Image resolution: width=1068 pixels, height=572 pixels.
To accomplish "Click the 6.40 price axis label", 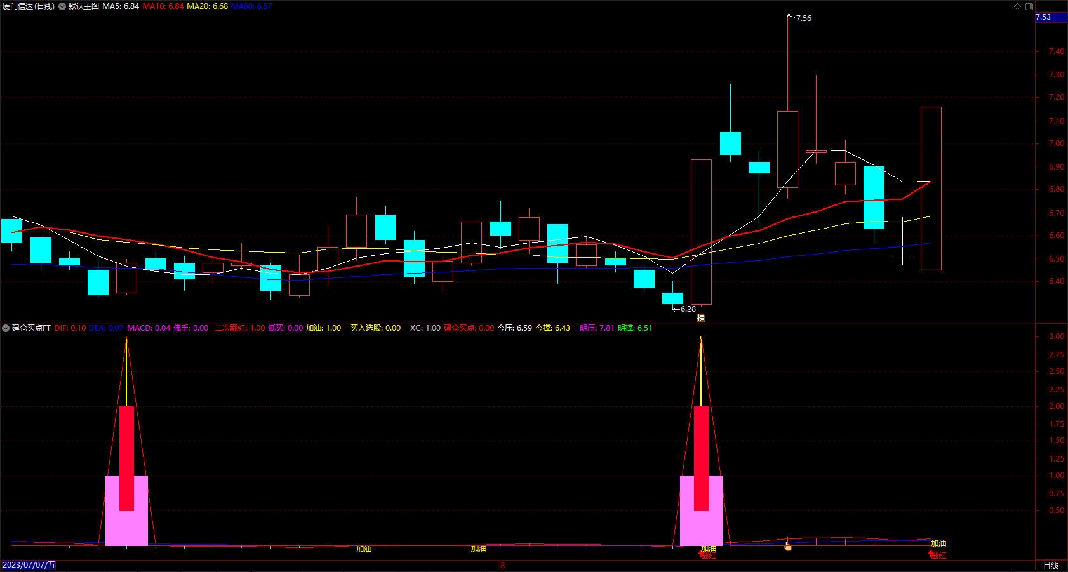I will 1057,281.
